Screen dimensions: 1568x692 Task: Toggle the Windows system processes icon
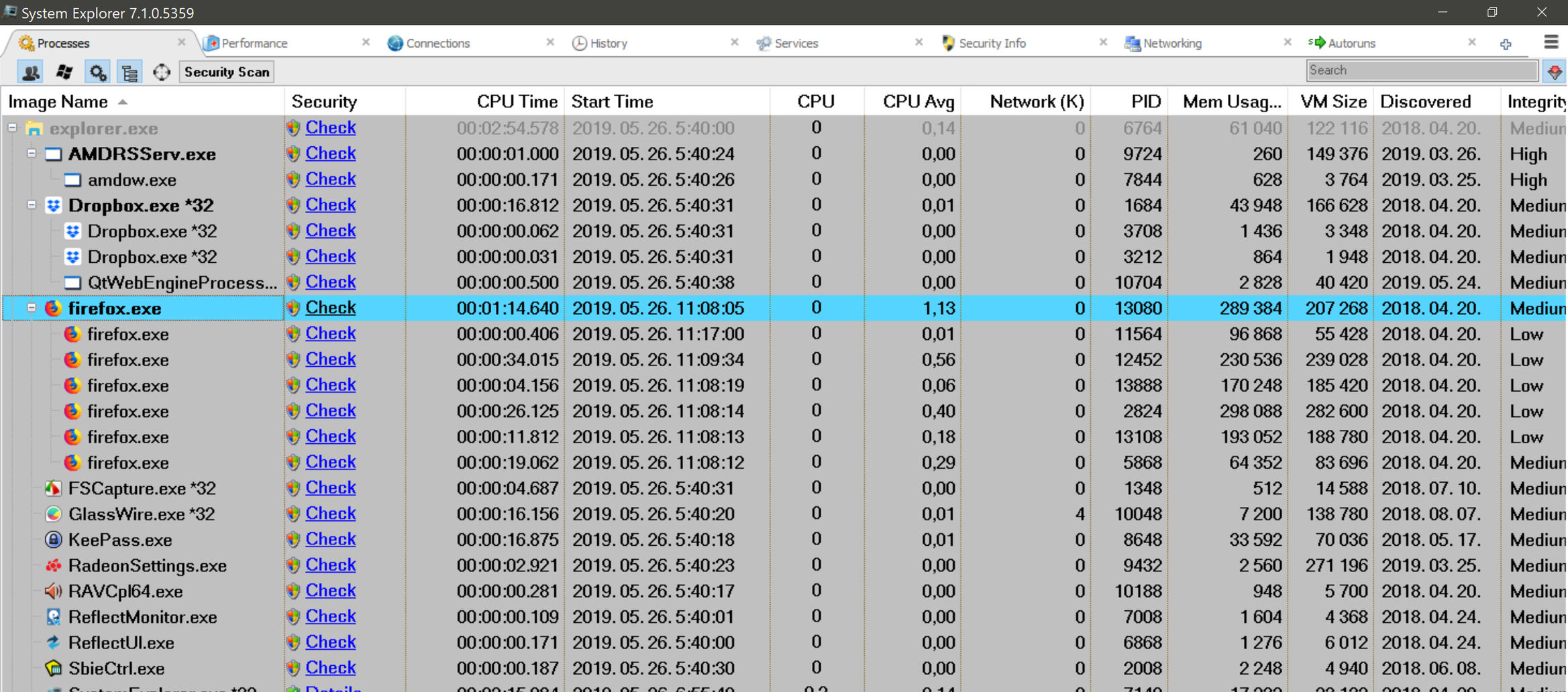64,72
